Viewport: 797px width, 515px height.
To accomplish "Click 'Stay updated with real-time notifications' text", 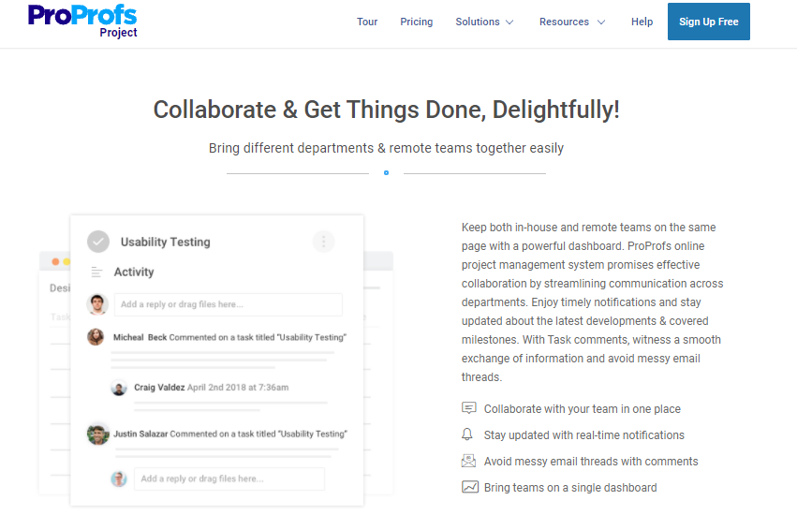I will point(584,435).
